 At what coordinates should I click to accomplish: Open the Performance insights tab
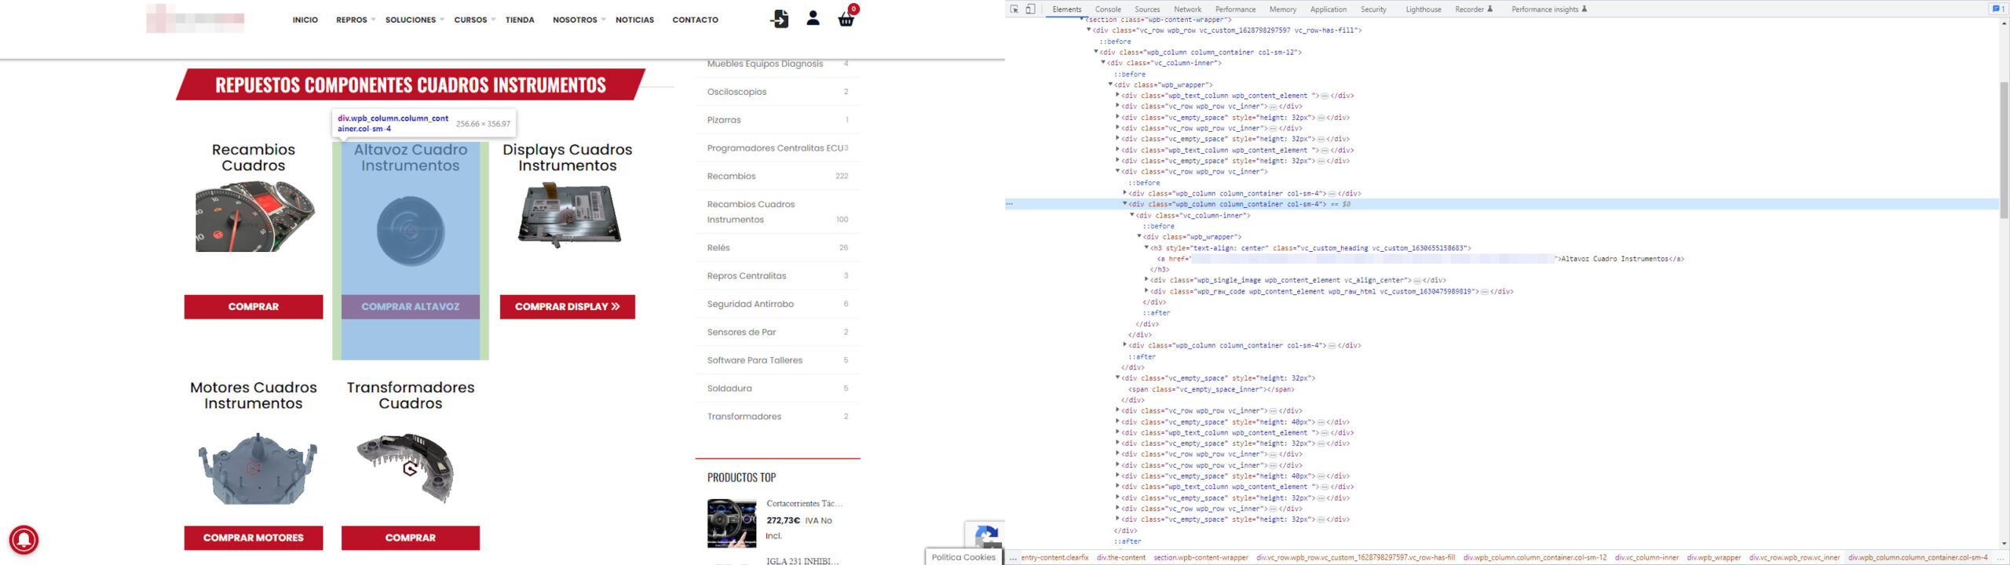(1549, 9)
